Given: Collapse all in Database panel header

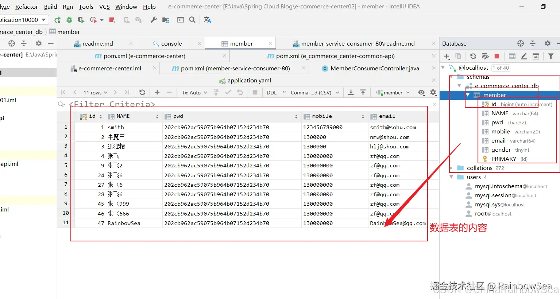Looking at the screenshot, I should tap(533, 43).
